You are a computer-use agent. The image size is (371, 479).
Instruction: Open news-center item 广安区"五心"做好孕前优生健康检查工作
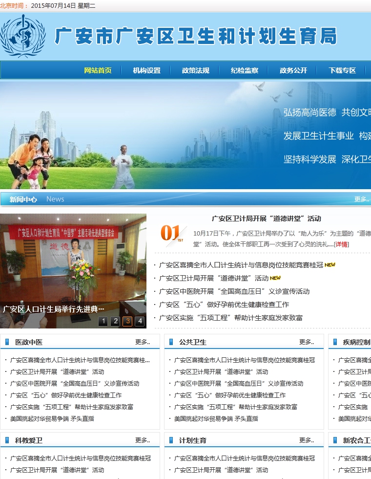coord(224,305)
